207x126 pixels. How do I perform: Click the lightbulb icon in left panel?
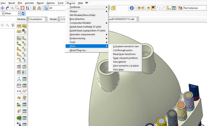click(13, 25)
